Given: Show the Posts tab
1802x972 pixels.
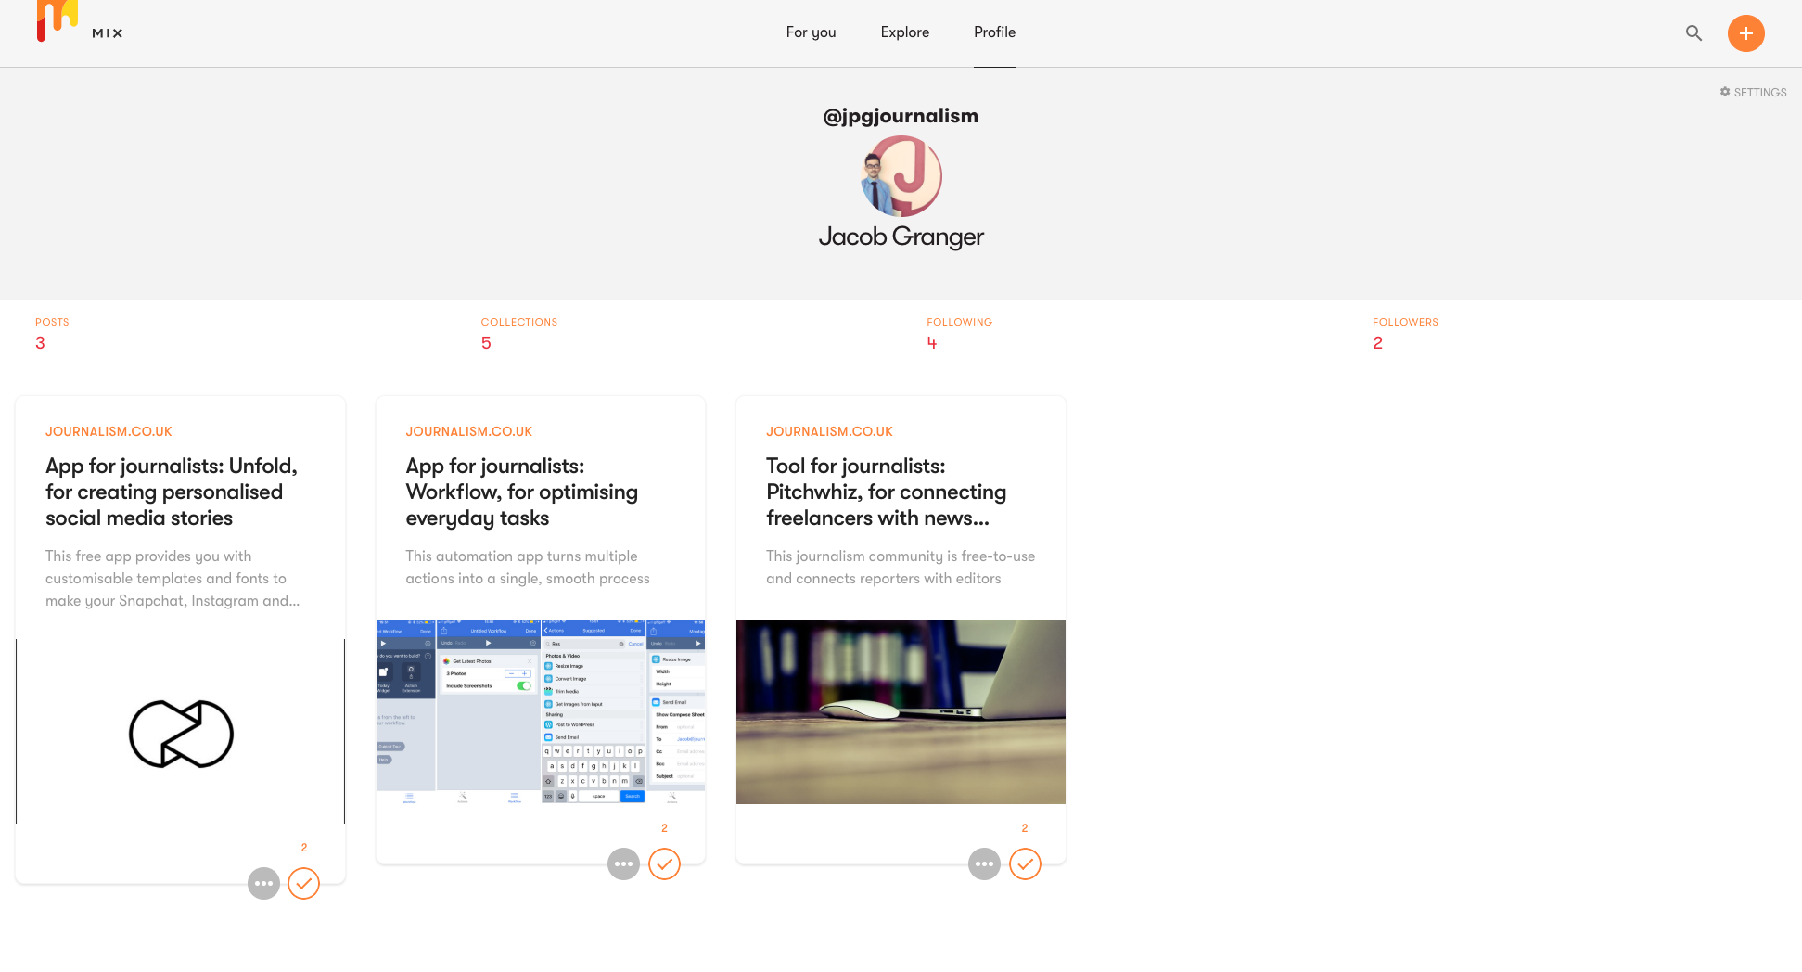Looking at the screenshot, I should click(232, 332).
